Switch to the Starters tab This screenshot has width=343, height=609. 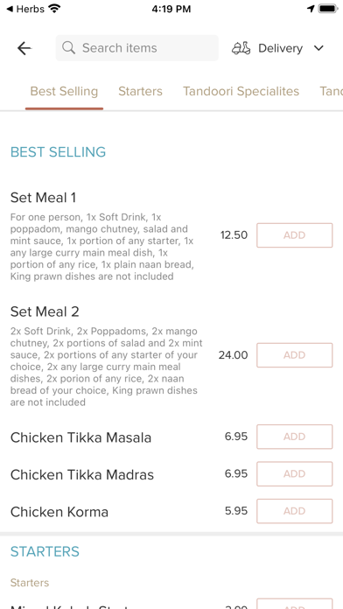pos(140,91)
